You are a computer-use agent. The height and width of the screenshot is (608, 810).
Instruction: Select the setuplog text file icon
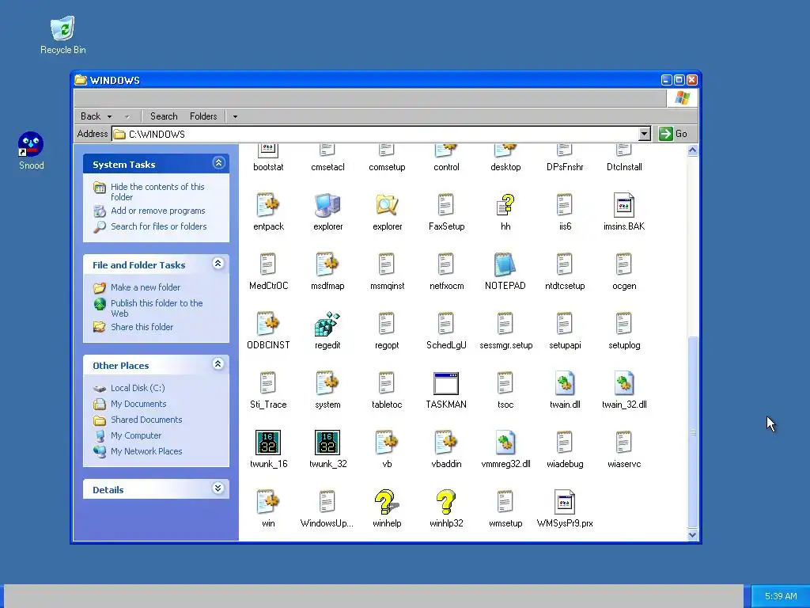click(623, 324)
